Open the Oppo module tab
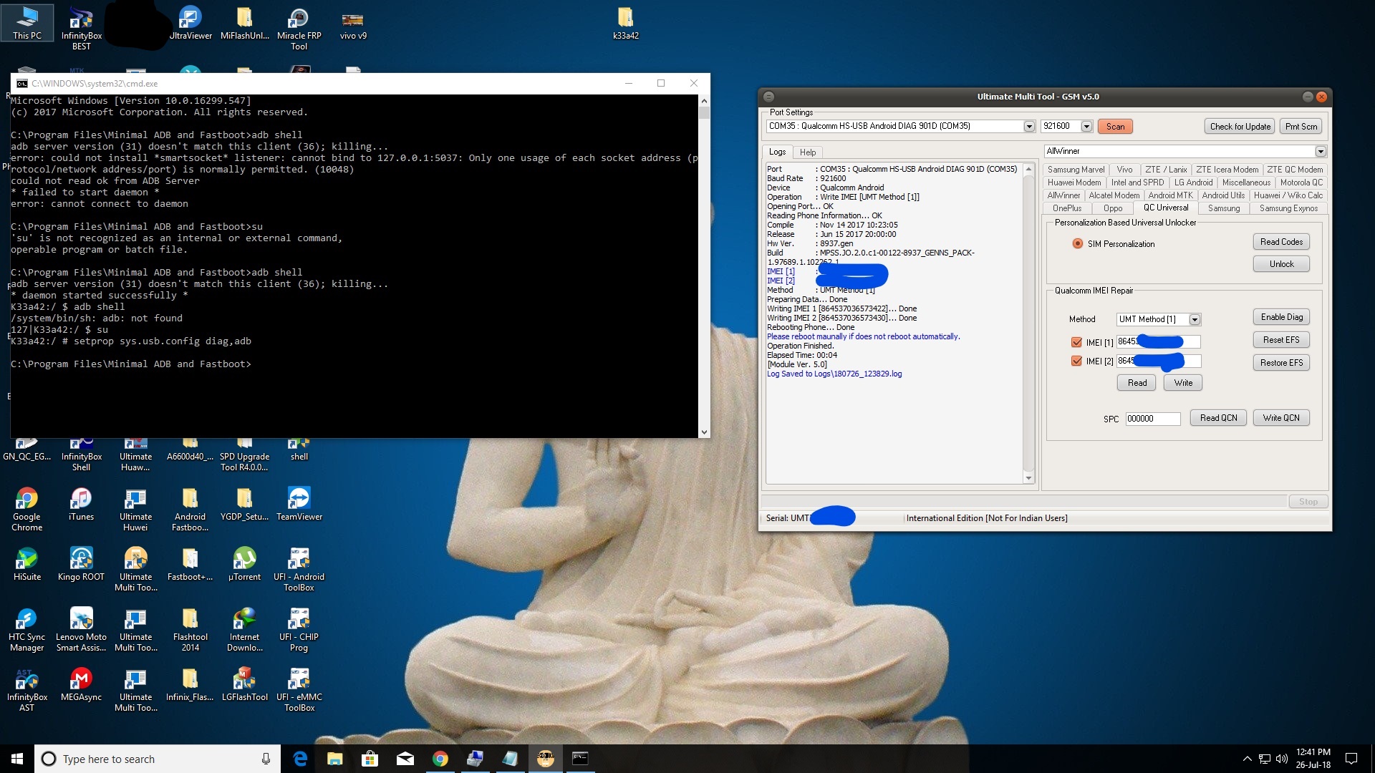 [x=1113, y=208]
